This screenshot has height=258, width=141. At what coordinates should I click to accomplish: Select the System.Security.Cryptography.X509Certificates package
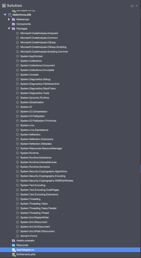tap(47, 181)
